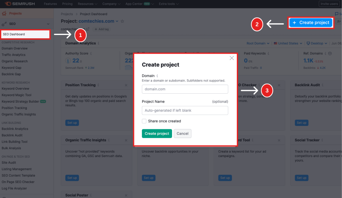Click the invite-user person icon under Create project

pos(338,21)
